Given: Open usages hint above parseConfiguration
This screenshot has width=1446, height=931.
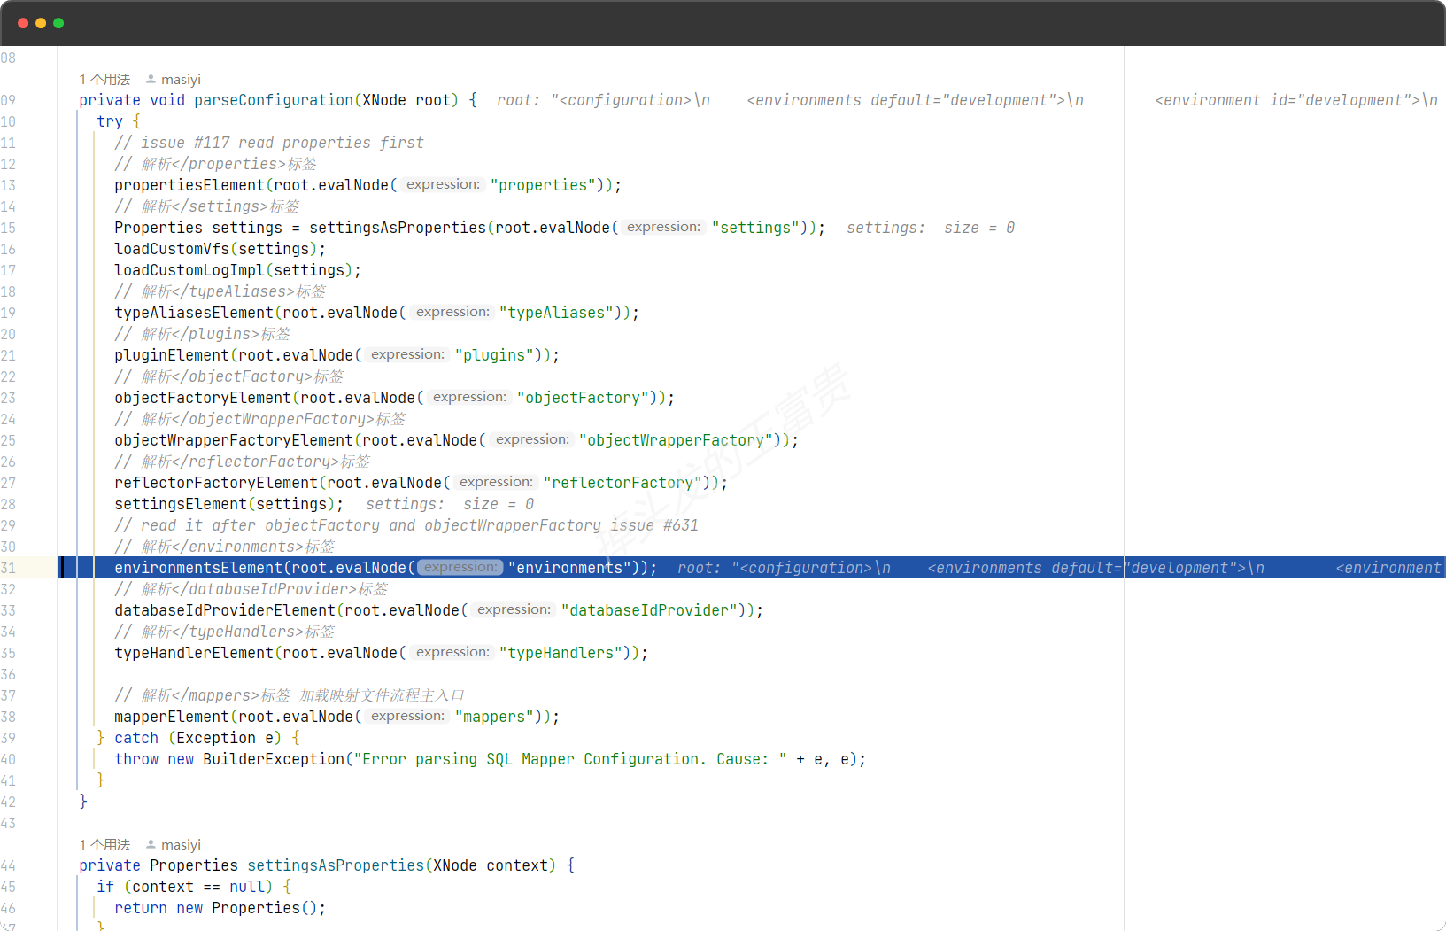Looking at the screenshot, I should [x=104, y=80].
